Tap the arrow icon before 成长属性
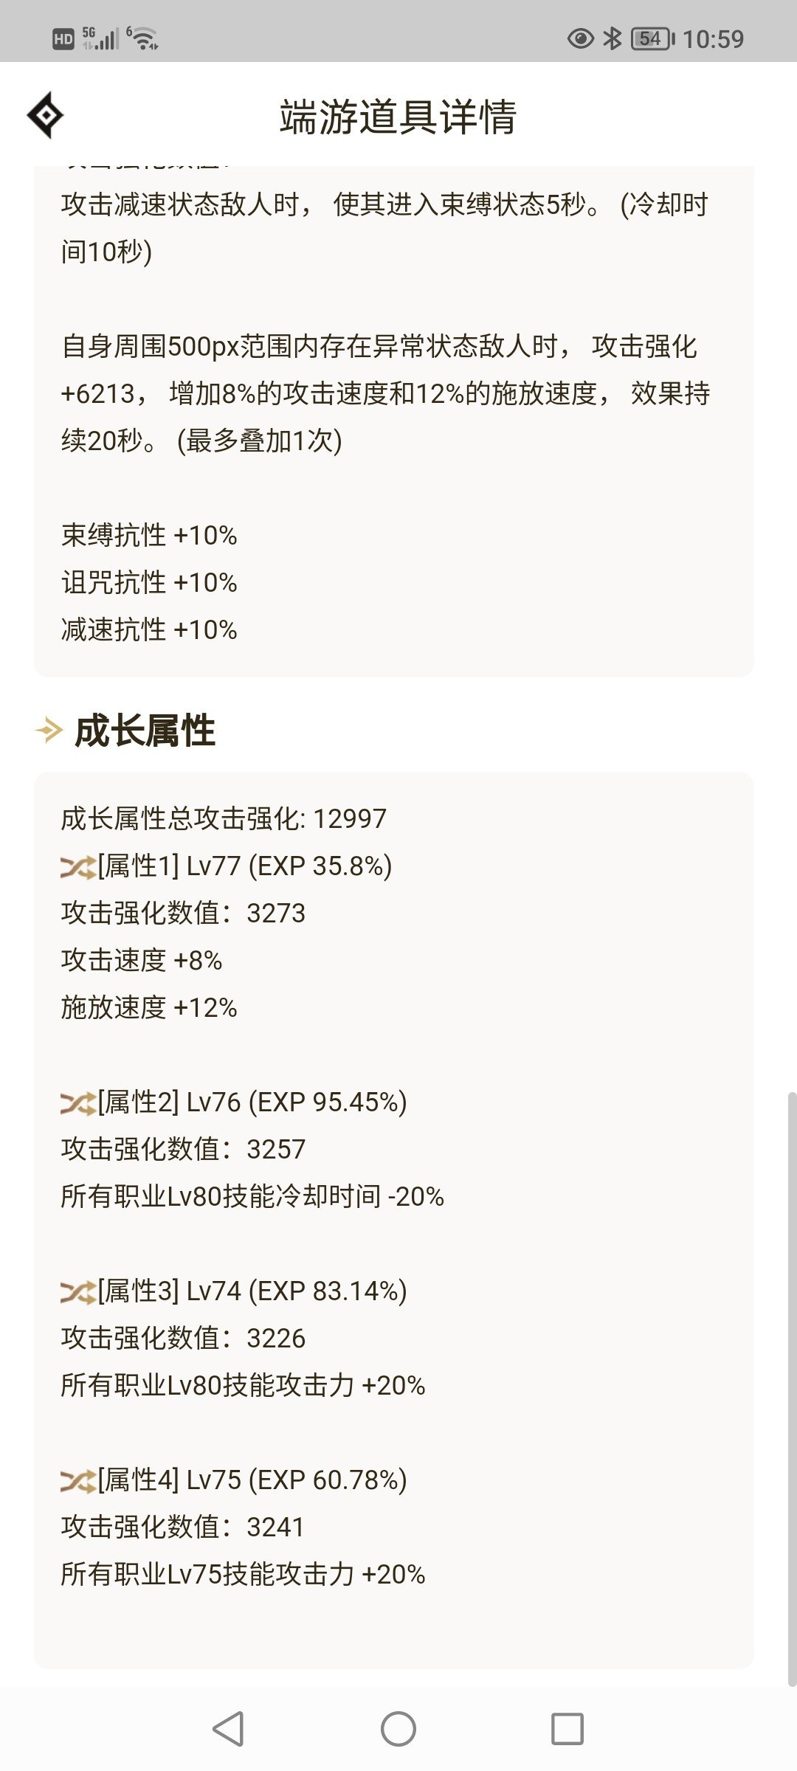 point(49,731)
